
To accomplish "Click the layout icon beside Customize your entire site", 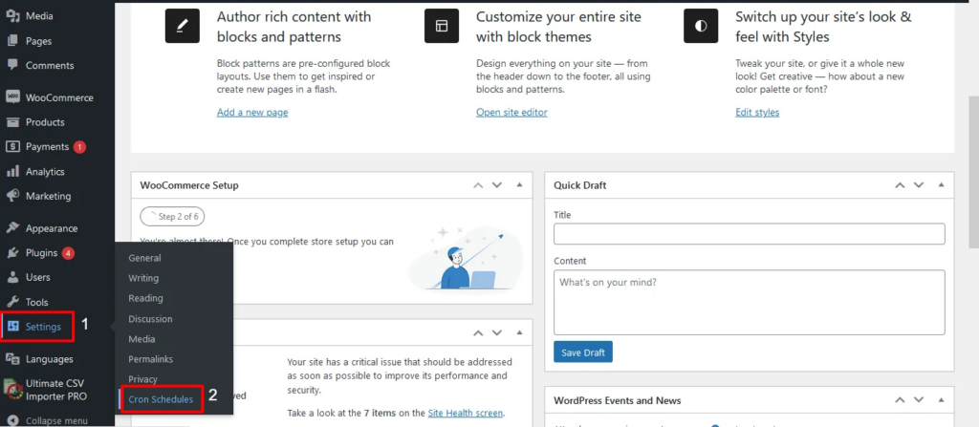I will tap(442, 26).
